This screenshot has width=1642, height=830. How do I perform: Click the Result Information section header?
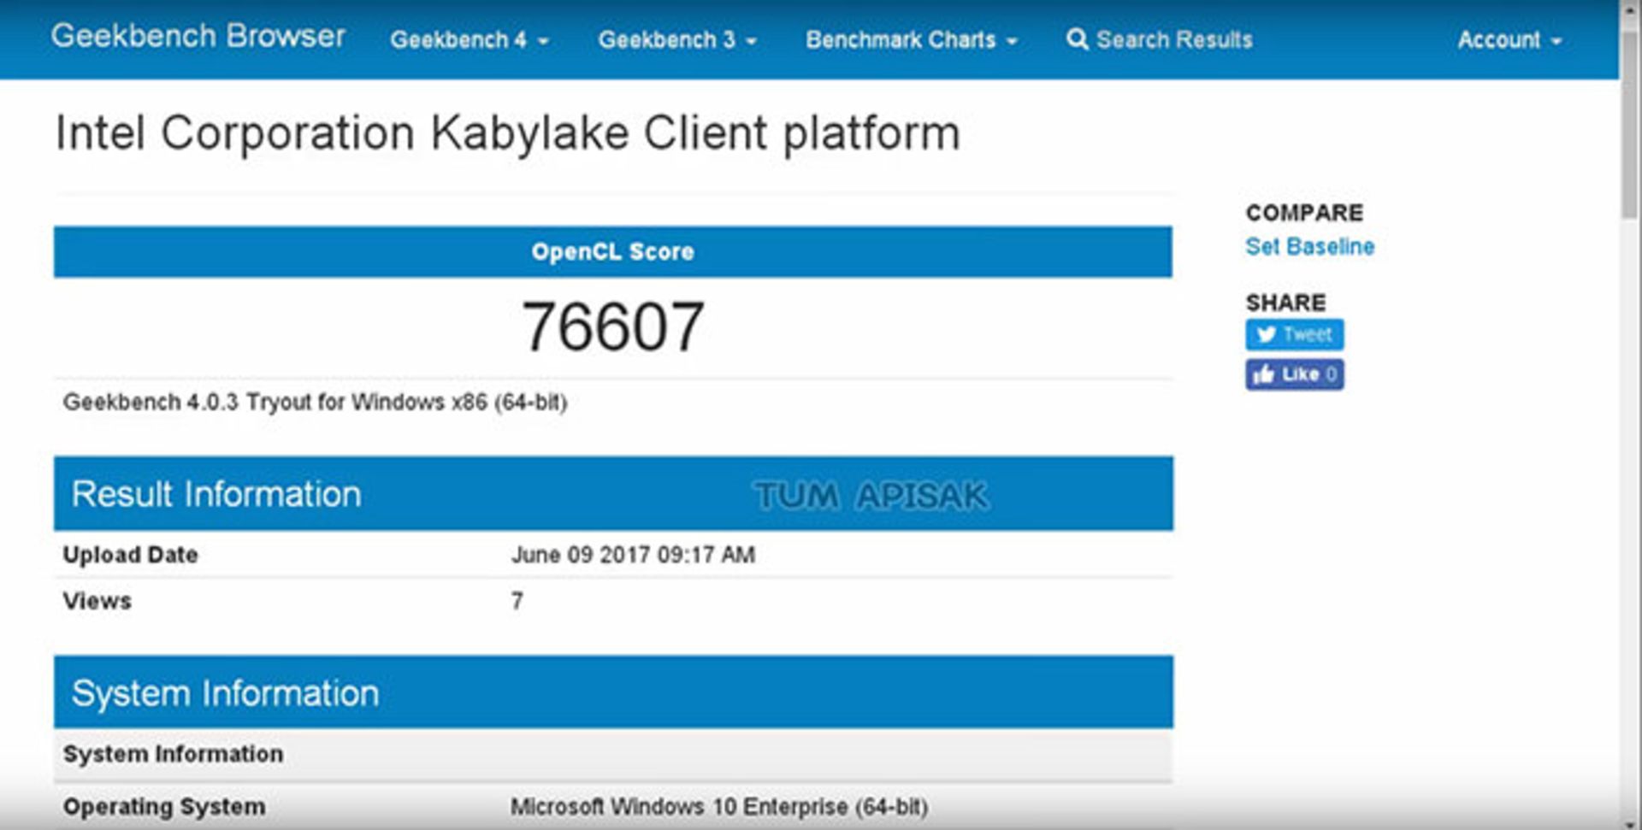(x=216, y=494)
